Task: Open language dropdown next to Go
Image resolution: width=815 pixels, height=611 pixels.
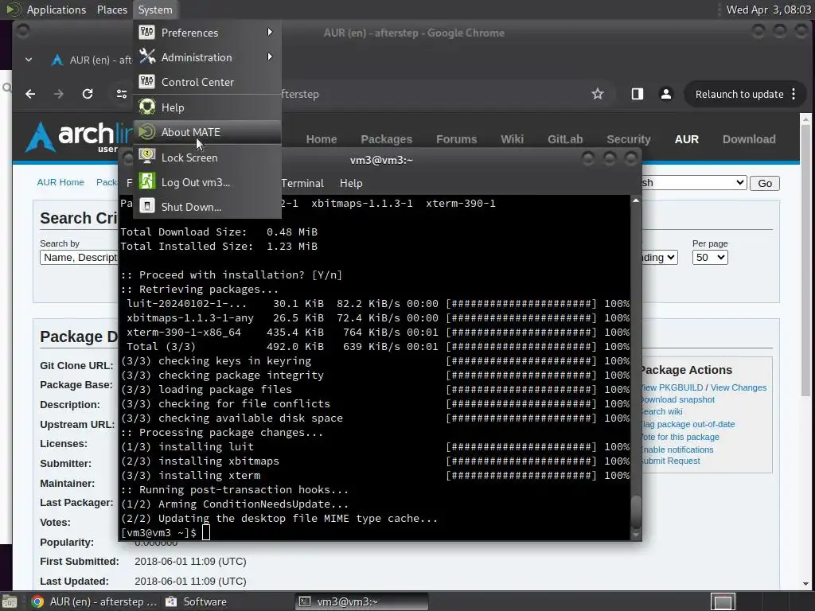Action: 693,183
